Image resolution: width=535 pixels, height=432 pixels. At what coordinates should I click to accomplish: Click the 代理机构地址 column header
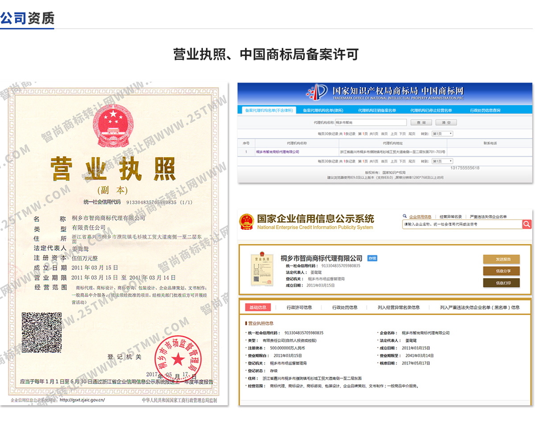click(392, 143)
